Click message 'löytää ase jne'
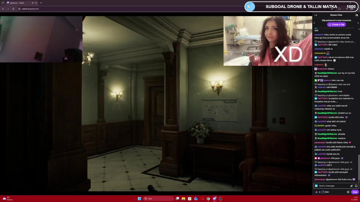The width and height of the screenshot is (360, 202). pos(333,154)
